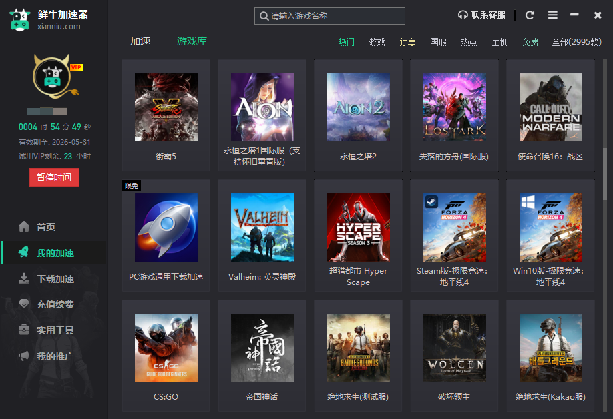Click the 首页 home icon in sidebar
Viewport: 613px width, 419px height.
pos(24,226)
